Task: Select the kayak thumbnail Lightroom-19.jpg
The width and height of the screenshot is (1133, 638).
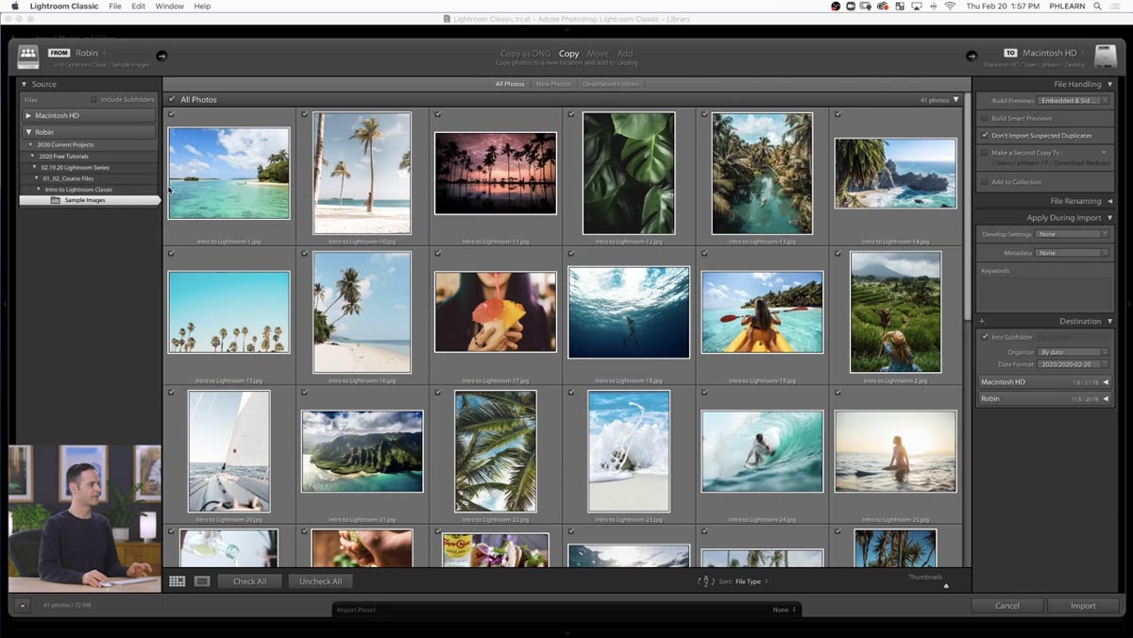Action: (762, 312)
